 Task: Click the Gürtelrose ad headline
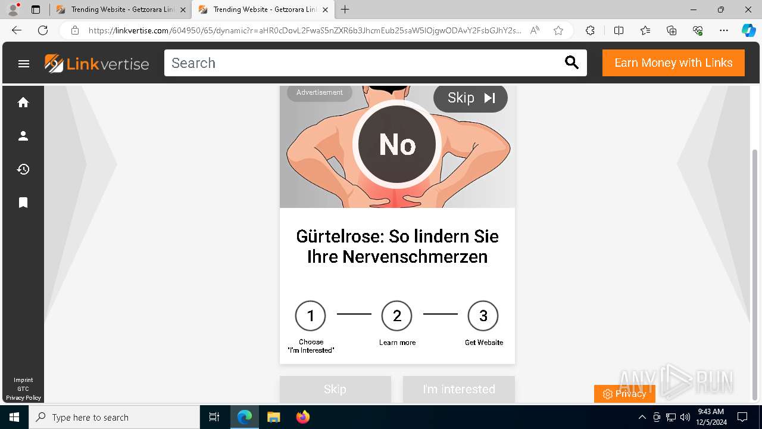click(397, 247)
